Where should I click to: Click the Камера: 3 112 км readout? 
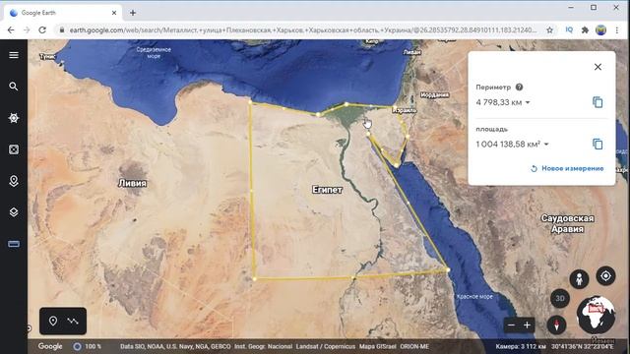tap(521, 346)
